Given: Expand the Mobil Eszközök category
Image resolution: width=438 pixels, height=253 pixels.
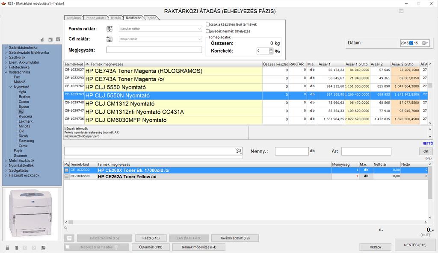Looking at the screenshot, I should coord(6,161).
